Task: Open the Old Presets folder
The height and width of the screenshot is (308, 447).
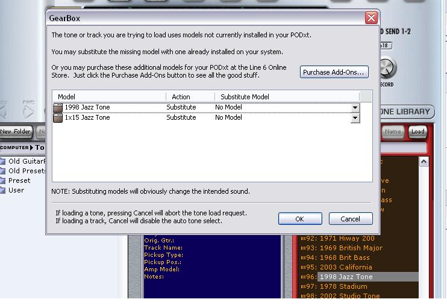Action: tap(27, 171)
